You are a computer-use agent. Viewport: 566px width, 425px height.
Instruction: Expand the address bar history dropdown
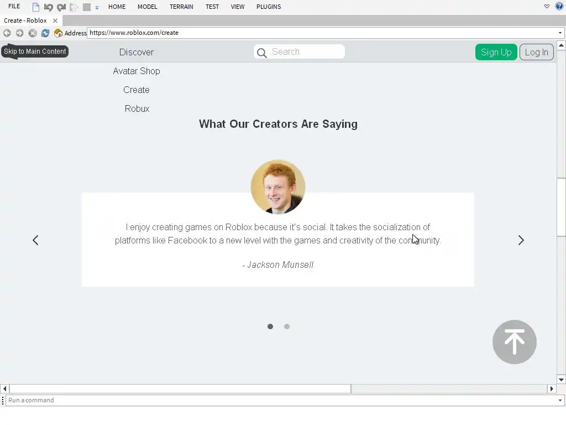tap(560, 33)
